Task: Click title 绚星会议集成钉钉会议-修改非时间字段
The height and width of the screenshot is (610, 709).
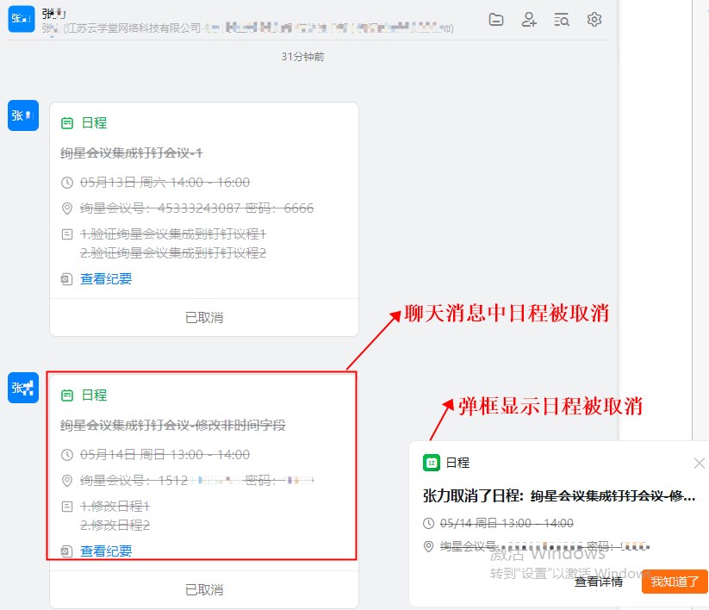Action: pyautogui.click(x=173, y=425)
